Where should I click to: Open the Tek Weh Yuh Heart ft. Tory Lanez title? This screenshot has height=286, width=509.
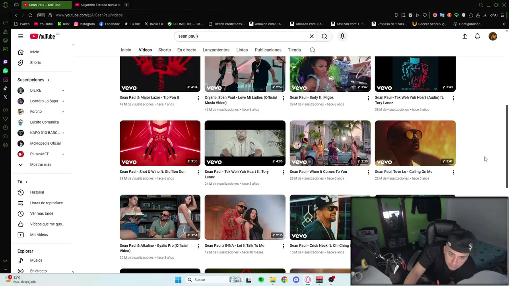coord(237,174)
